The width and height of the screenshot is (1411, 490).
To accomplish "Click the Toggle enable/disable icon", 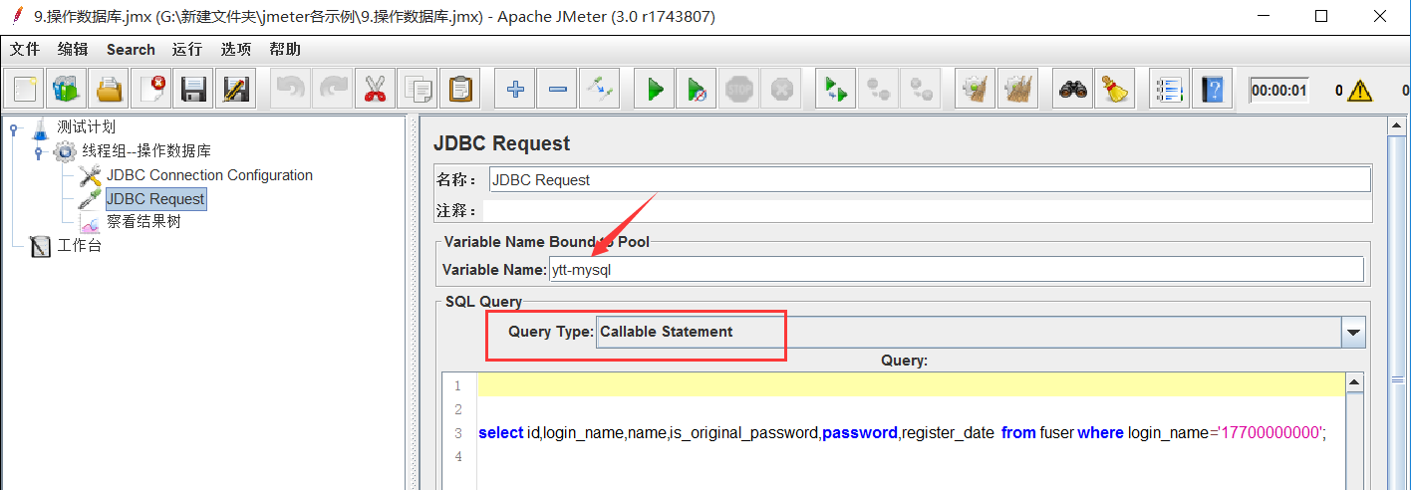I will point(599,89).
